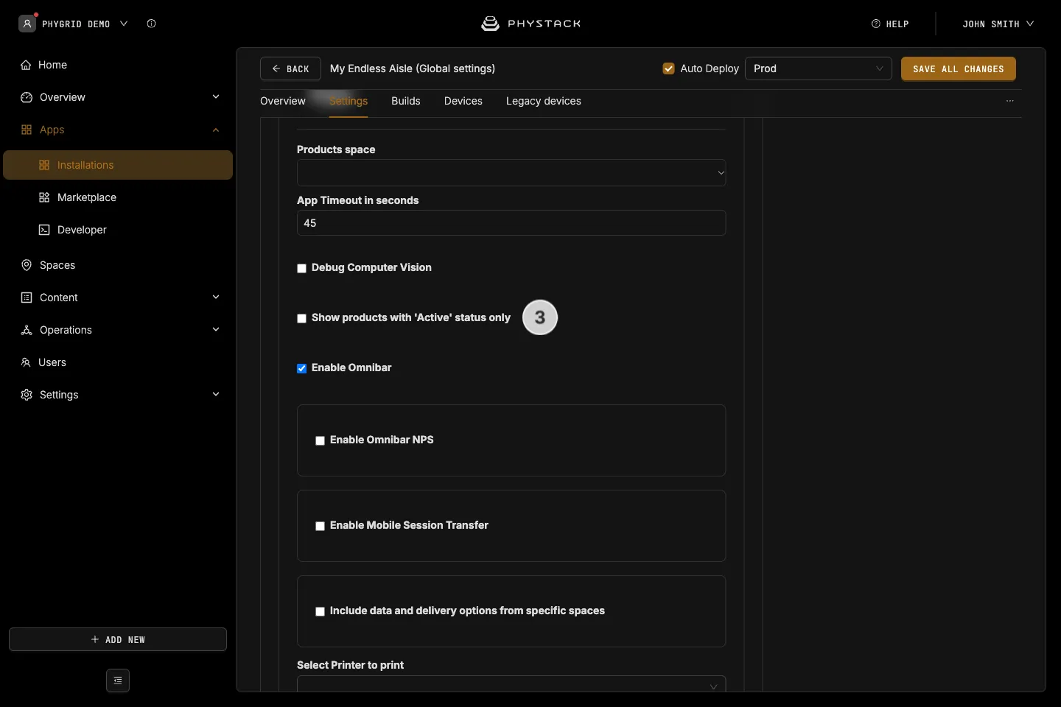This screenshot has width=1061, height=707.
Task: Check Include data and delivery options checkbox
Action: tap(320, 611)
